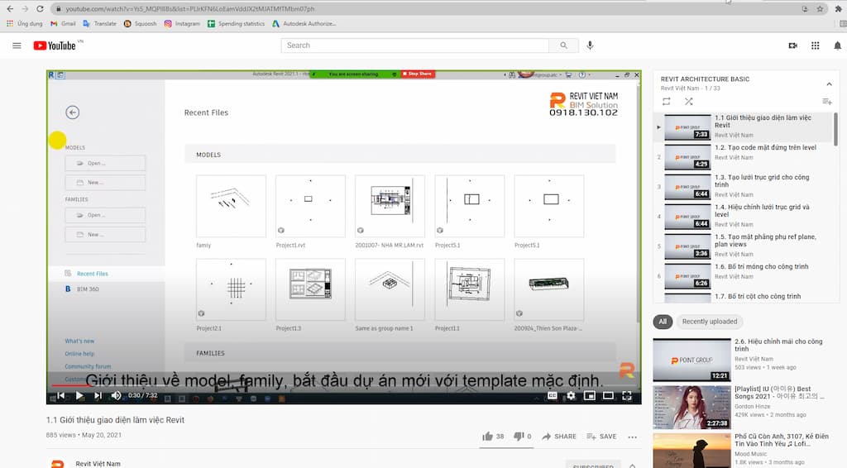
Task: Click the voice search microphone icon
Action: [x=590, y=45]
